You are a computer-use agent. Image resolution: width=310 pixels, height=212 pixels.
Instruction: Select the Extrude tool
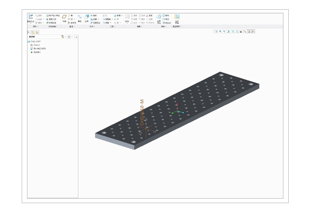tap(87, 17)
